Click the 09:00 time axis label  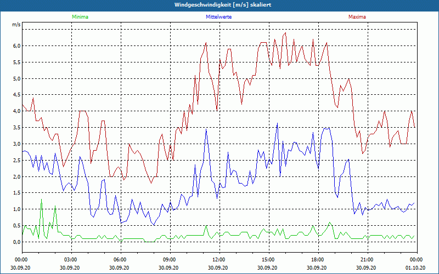[x=170, y=260]
